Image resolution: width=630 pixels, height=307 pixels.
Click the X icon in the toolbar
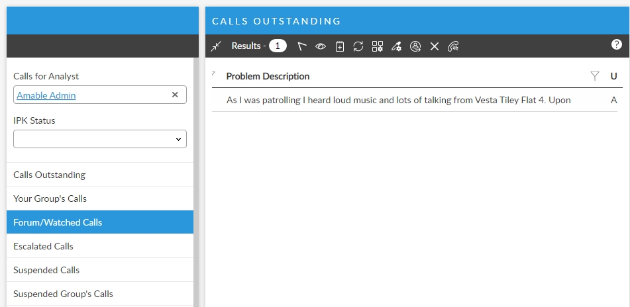pyautogui.click(x=435, y=46)
